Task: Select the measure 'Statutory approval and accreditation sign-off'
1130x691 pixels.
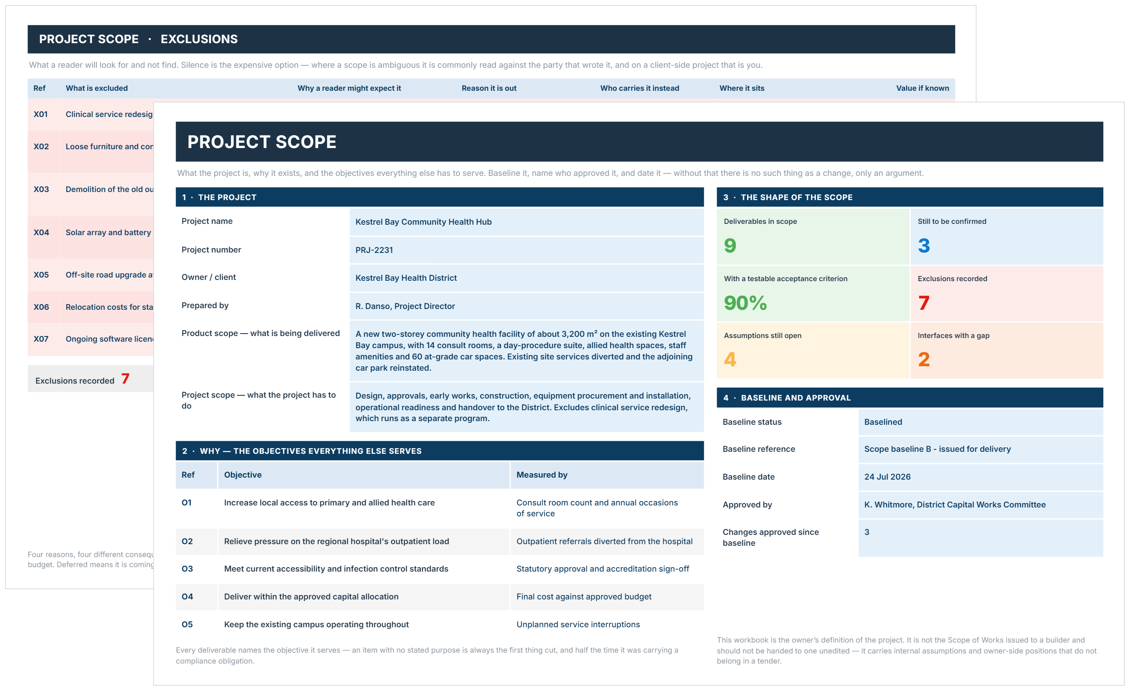Action: coord(603,569)
